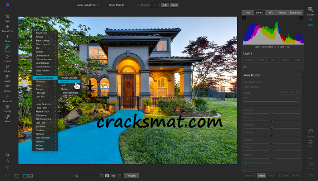Click the Cancel button

[284, 176]
